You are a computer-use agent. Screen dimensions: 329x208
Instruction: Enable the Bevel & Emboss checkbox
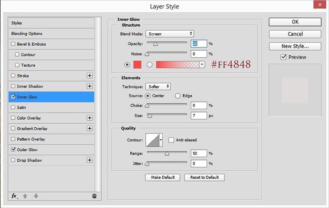point(13,44)
